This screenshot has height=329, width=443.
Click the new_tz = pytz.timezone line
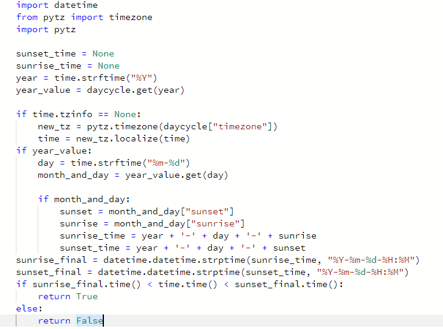pos(157,126)
